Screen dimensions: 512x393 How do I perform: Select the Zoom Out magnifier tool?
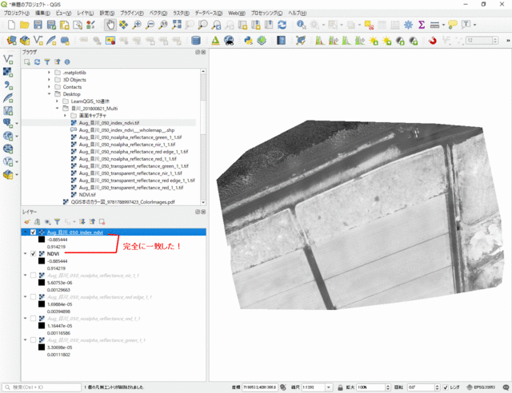(x=150, y=25)
